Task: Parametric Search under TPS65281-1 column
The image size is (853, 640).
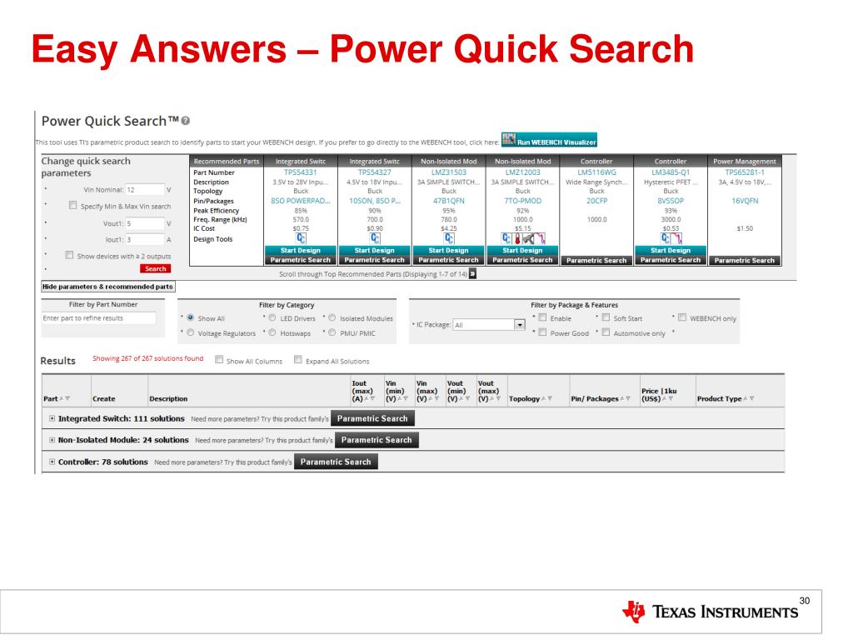Action: 744,261
